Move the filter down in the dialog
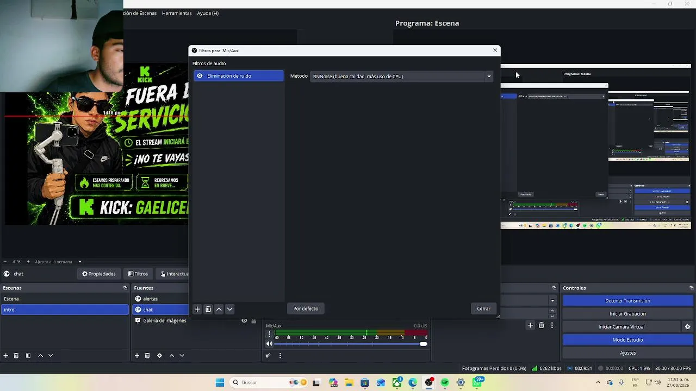 tap(230, 309)
